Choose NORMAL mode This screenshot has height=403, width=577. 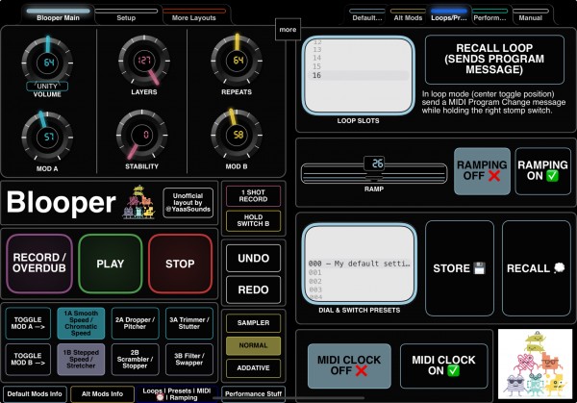pos(253,345)
